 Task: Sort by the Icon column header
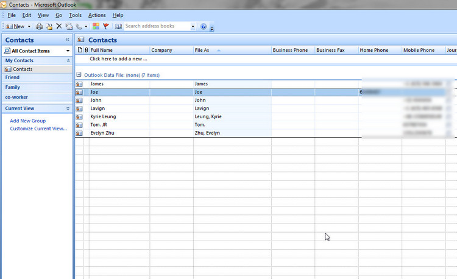(80, 50)
